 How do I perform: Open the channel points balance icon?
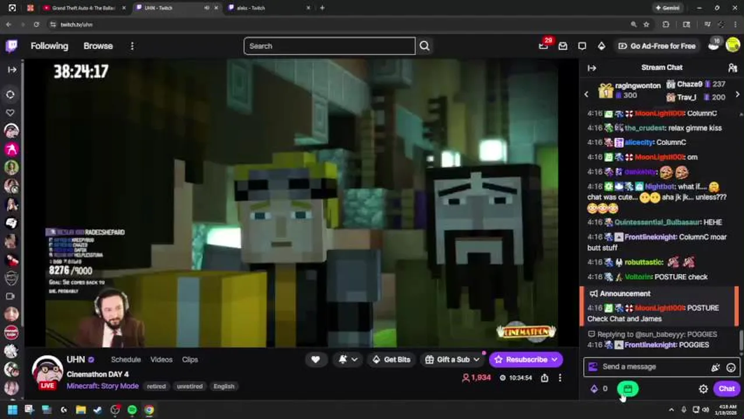tap(599, 389)
